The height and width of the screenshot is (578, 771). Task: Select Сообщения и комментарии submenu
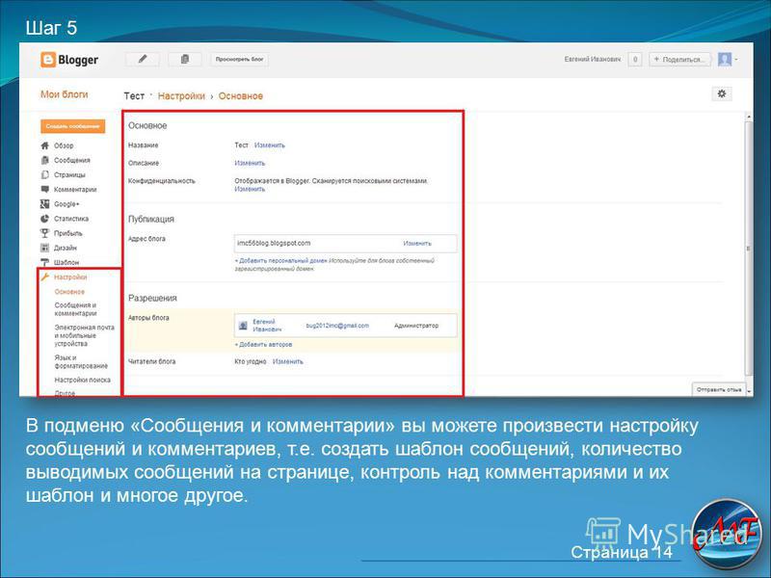coord(75,309)
